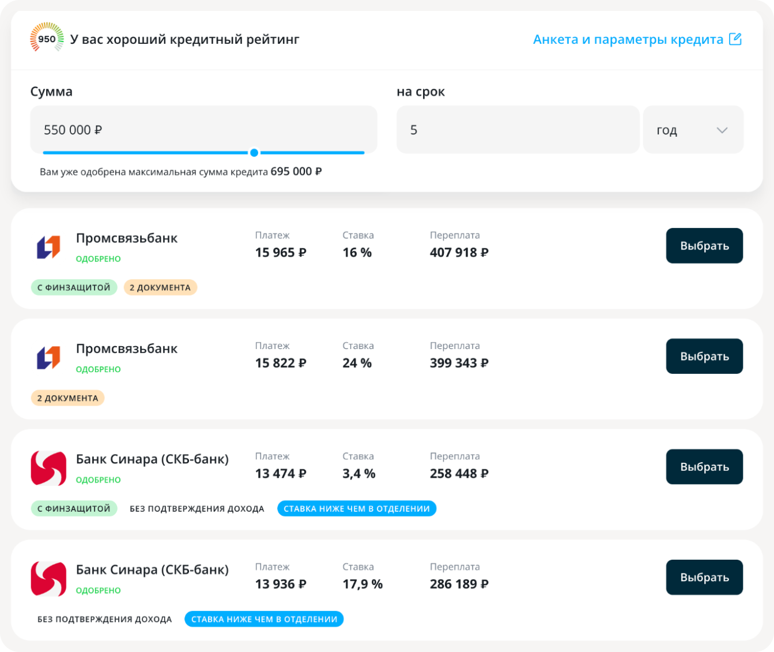Click the first Промсвязьбанк logo icon
This screenshot has height=652, width=774.
point(48,247)
